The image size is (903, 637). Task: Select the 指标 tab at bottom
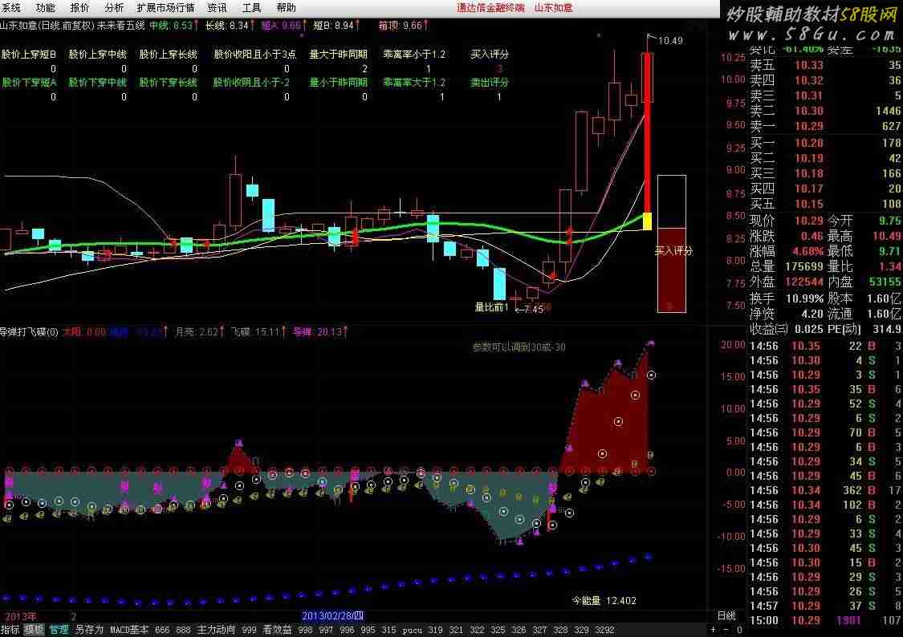(x=10, y=630)
